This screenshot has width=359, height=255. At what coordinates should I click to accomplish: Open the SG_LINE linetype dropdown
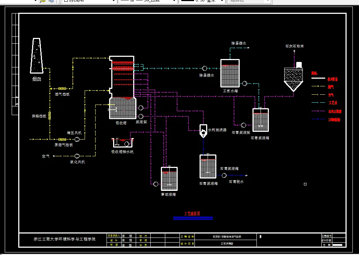[148, 1]
